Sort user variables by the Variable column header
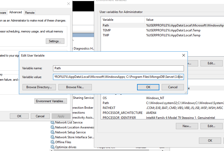The height and width of the screenshot is (151, 224). pos(123,20)
